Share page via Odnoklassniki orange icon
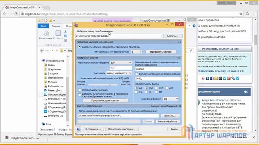 (216, 79)
